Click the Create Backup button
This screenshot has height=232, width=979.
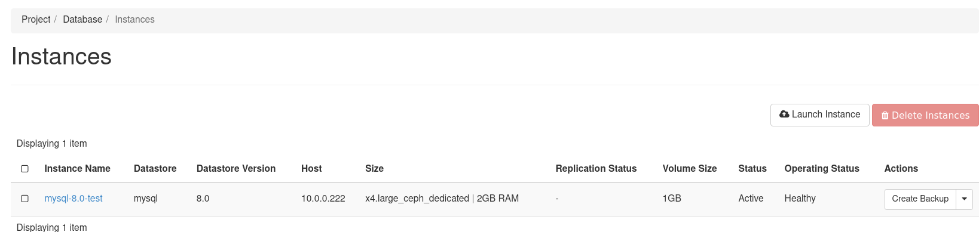[920, 199]
